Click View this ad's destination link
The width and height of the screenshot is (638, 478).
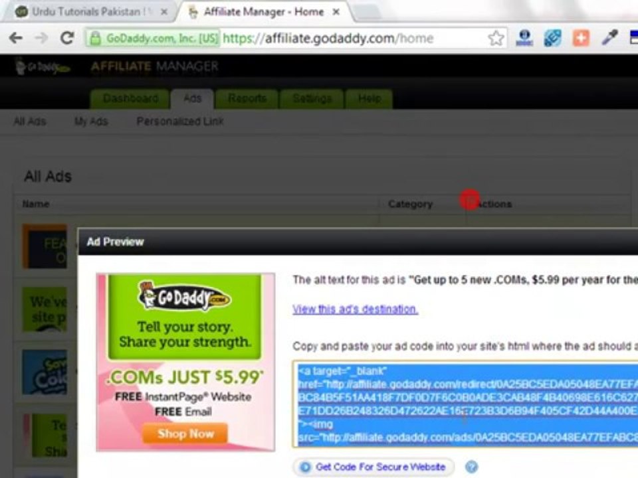(x=355, y=309)
